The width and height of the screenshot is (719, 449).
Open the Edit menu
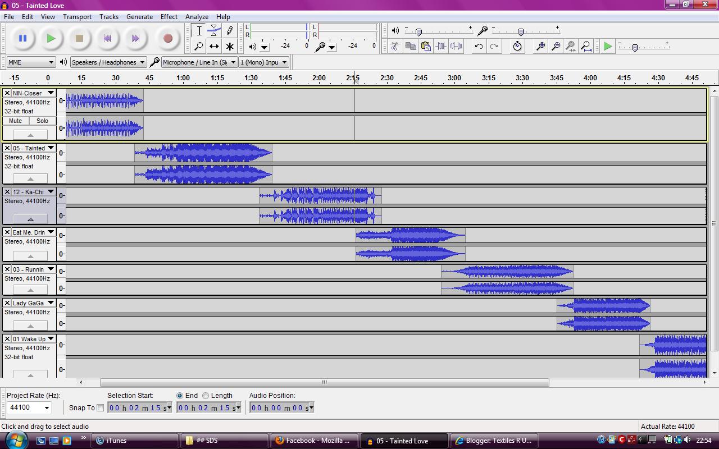tap(27, 16)
